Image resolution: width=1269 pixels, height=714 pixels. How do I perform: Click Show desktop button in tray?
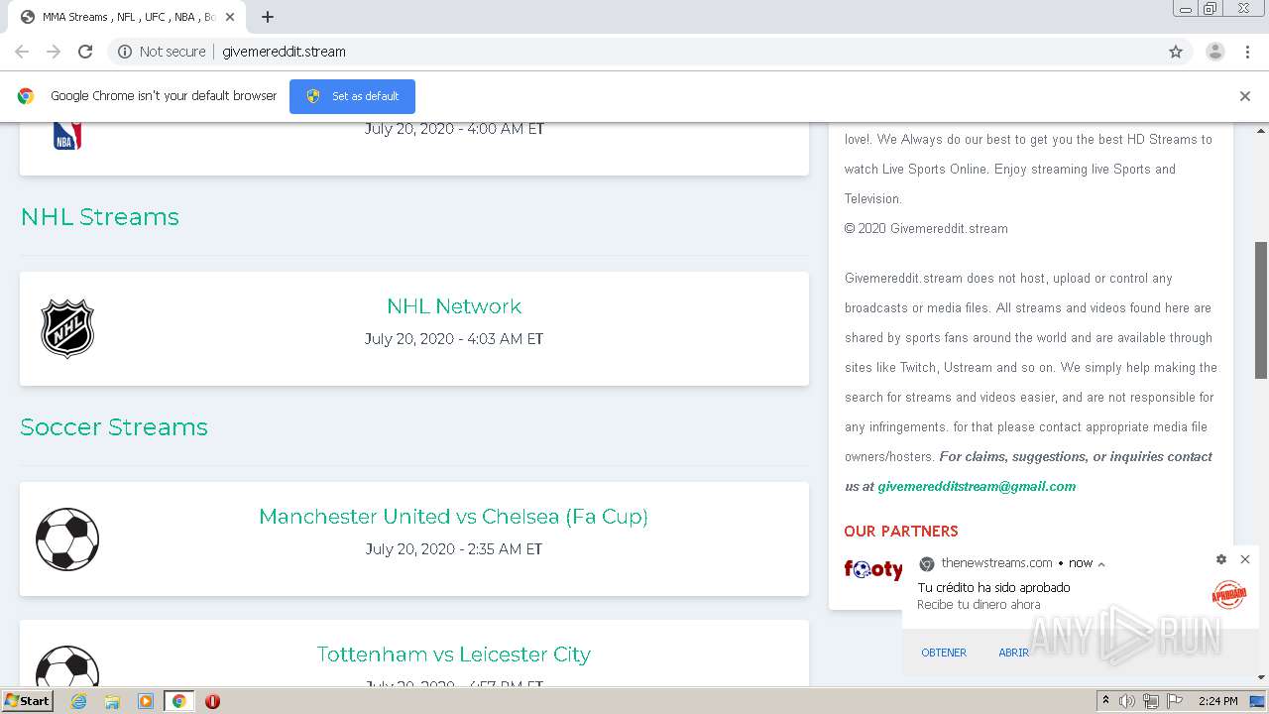[x=1257, y=701]
